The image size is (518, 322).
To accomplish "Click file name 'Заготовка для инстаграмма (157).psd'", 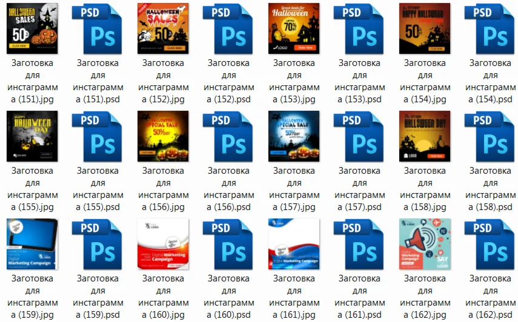I will pos(359,189).
